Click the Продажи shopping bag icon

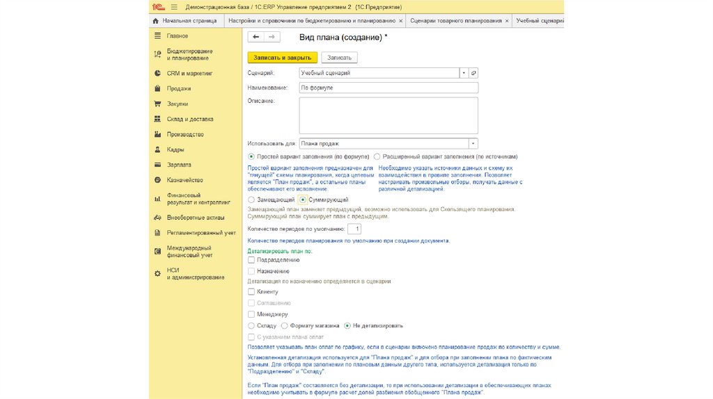coord(158,88)
